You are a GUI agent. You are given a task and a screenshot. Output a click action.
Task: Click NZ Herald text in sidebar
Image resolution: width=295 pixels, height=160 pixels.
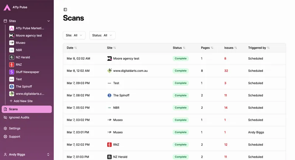[23, 58]
